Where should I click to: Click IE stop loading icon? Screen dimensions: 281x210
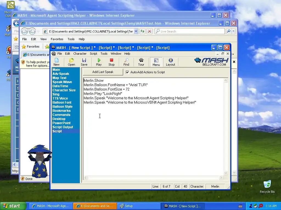tap(150, 31)
